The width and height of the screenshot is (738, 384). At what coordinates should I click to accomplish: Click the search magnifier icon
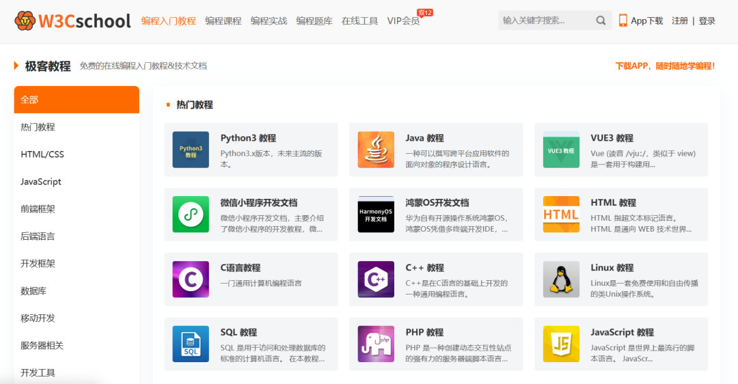click(601, 20)
